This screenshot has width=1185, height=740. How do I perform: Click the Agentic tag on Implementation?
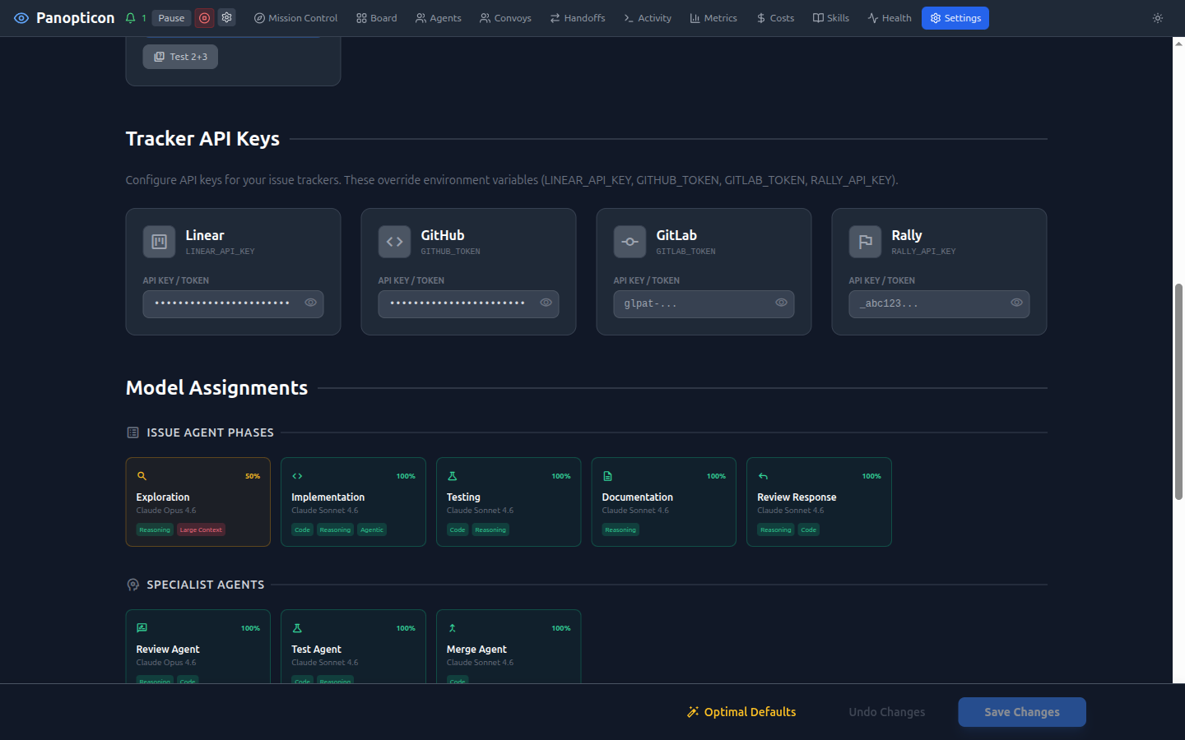(x=372, y=530)
